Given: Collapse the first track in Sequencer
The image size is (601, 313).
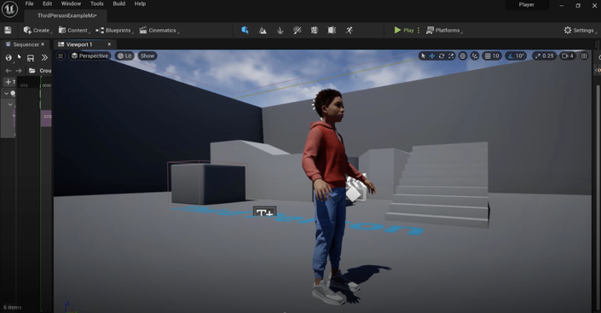Looking at the screenshot, I should (x=6, y=93).
